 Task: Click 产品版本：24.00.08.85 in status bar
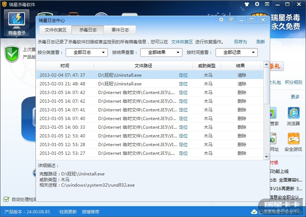click(x=27, y=212)
